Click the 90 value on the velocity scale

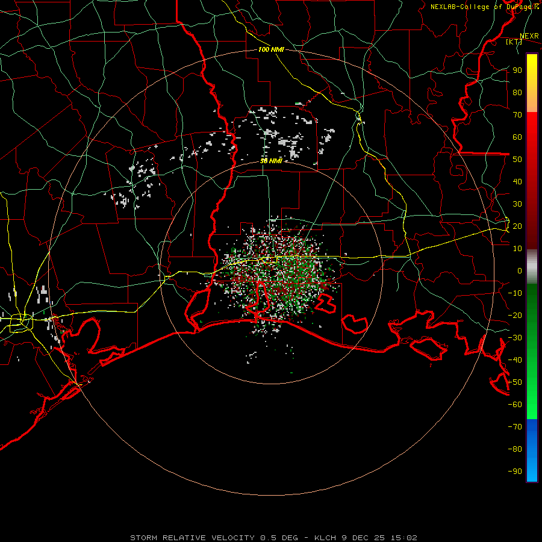tap(517, 70)
